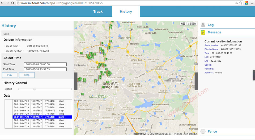Click the browser forward arrow
This screenshot has width=255, height=140.
tap(7, 3)
